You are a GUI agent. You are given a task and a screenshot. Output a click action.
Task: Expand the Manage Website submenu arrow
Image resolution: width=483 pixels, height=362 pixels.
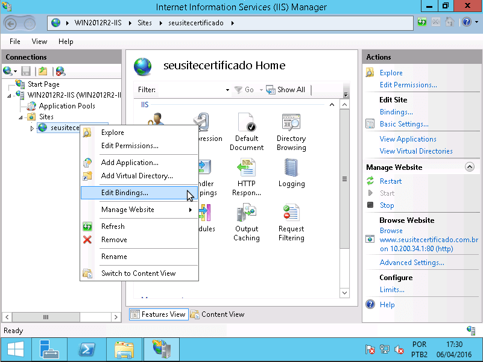(x=191, y=210)
